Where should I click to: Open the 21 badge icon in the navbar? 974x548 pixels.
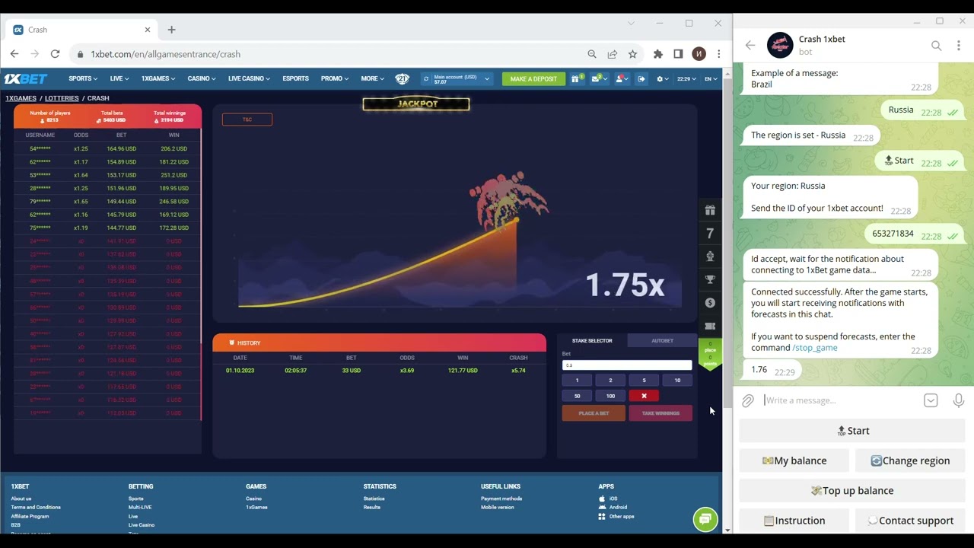pos(403,78)
